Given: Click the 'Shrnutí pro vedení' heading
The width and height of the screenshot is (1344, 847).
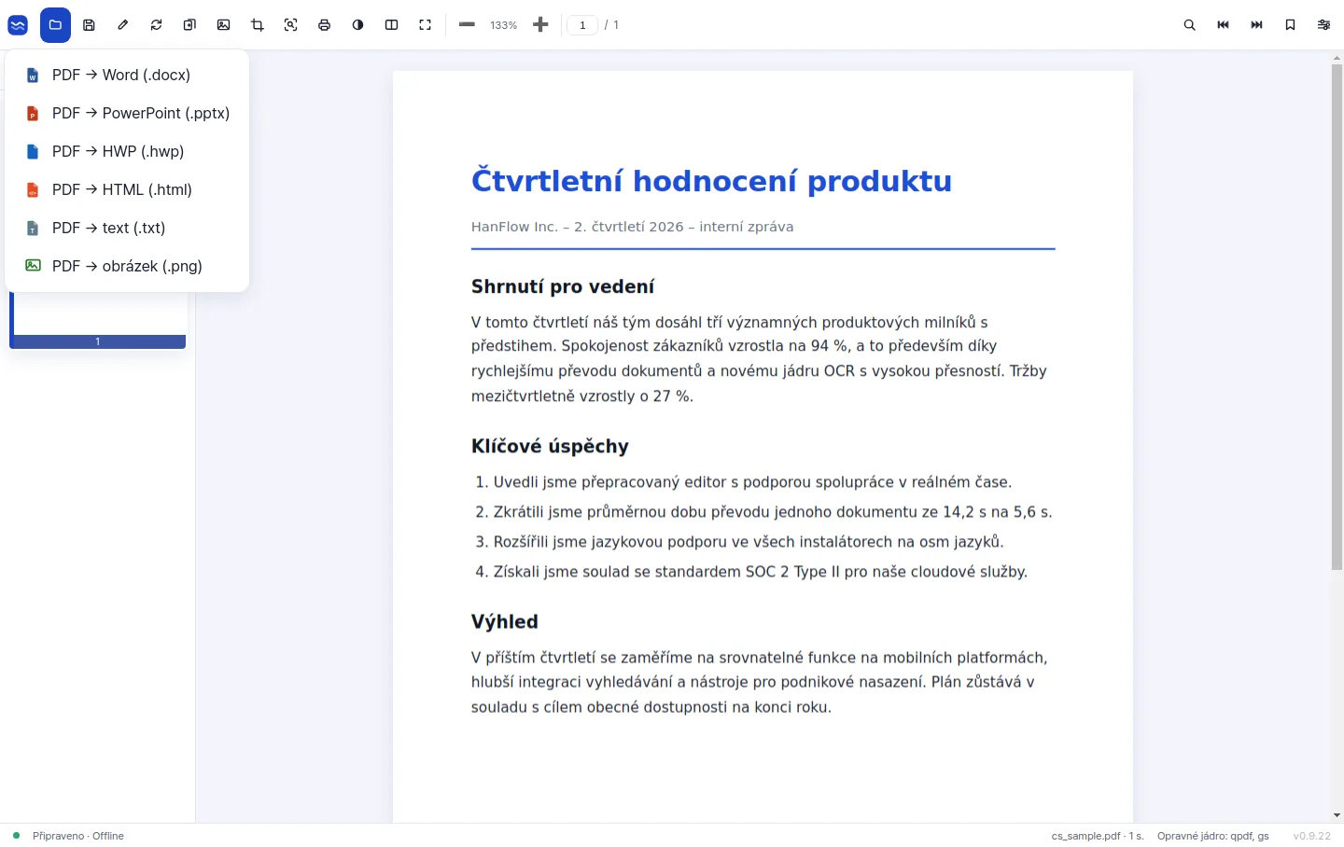Looking at the screenshot, I should coord(563,286).
